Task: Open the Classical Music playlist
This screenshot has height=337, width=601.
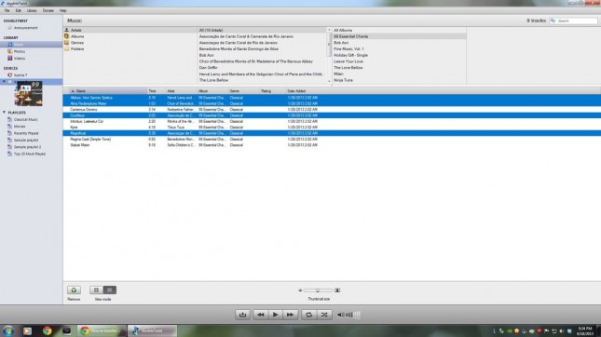Action: pyautogui.click(x=25, y=119)
